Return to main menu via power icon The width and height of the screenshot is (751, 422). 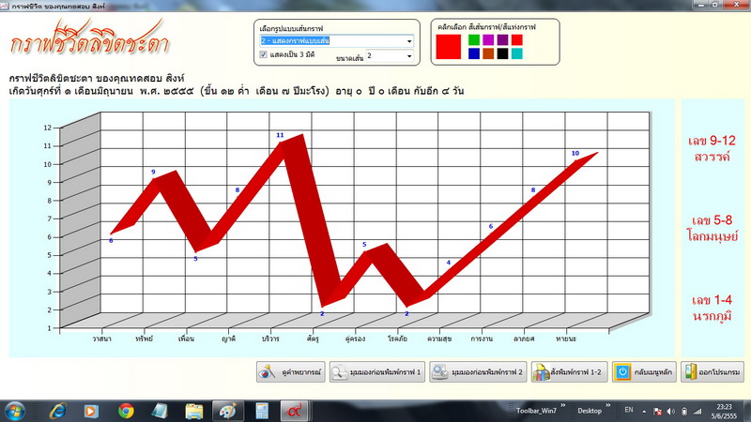coord(644,371)
